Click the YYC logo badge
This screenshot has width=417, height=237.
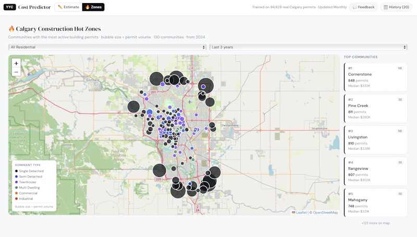click(9, 7)
